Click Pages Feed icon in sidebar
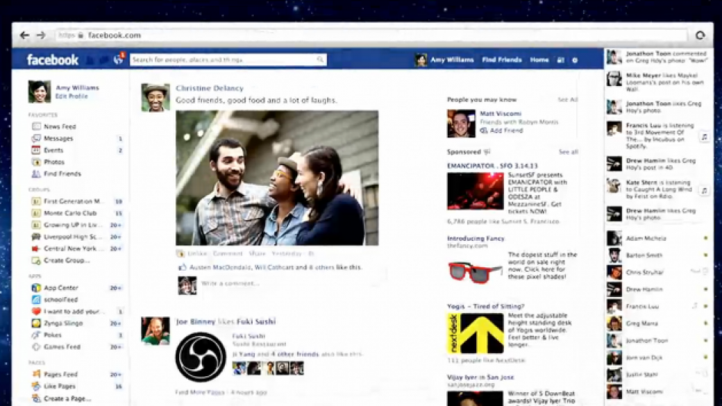The width and height of the screenshot is (722, 406). (36, 374)
